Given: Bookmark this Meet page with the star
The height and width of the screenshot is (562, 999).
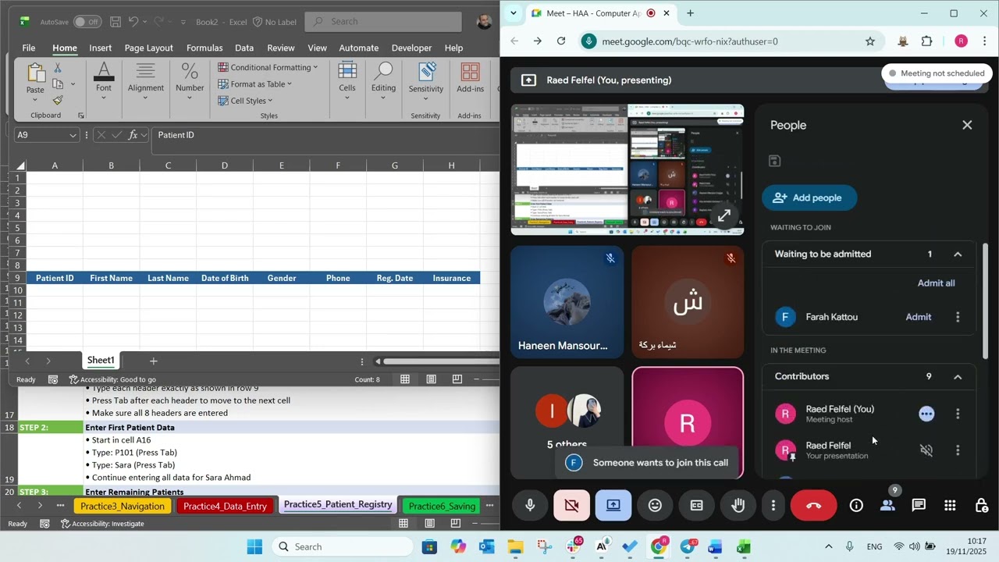Looking at the screenshot, I should tap(869, 41).
